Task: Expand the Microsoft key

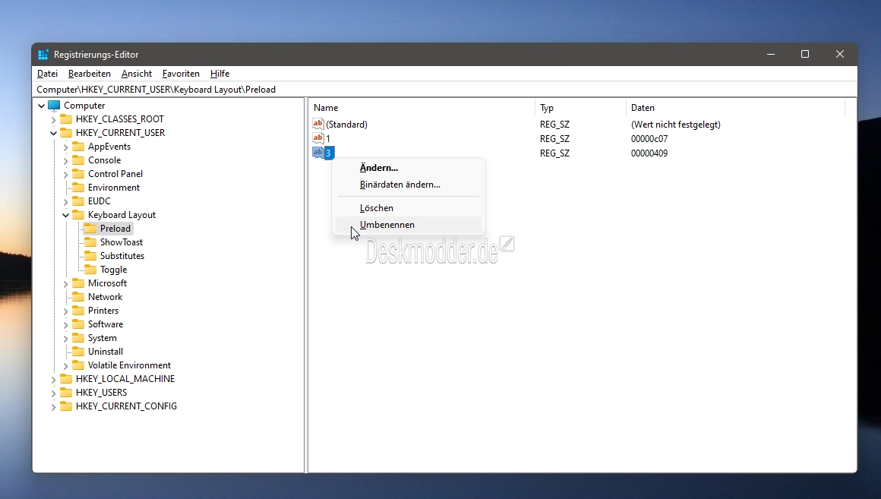Action: (x=65, y=283)
